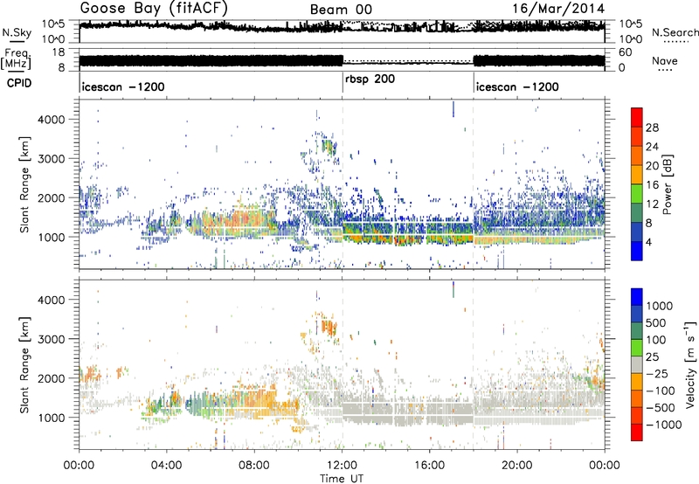Click the "12:00" time tick label
Screen dimensions: 699x484
[342, 466]
